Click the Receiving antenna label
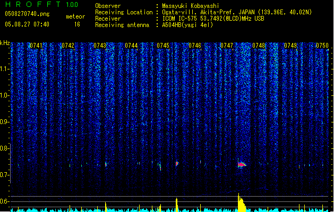334x212 pixels. [x=122, y=25]
